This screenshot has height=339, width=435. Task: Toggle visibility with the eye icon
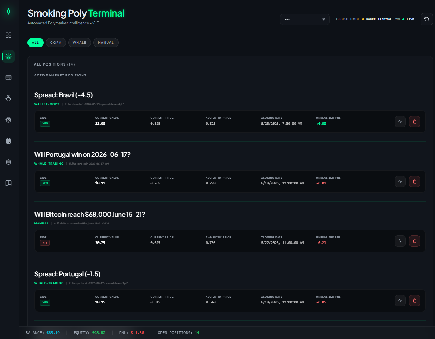323,19
